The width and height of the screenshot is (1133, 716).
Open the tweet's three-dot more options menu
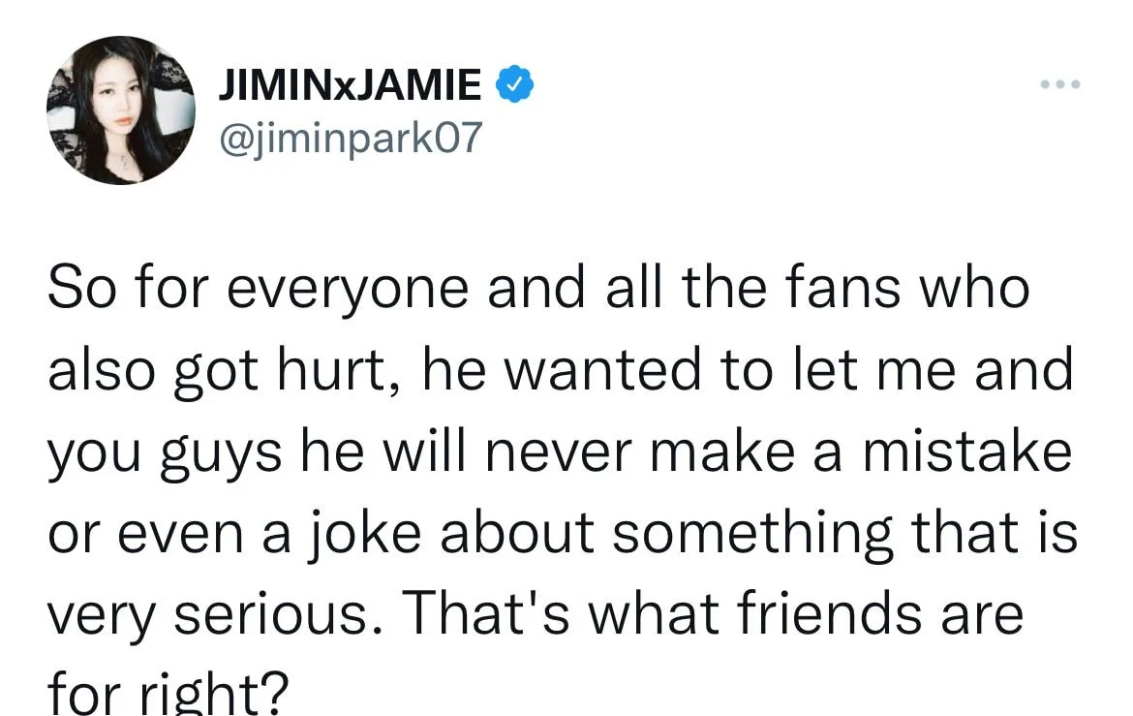point(1060,84)
